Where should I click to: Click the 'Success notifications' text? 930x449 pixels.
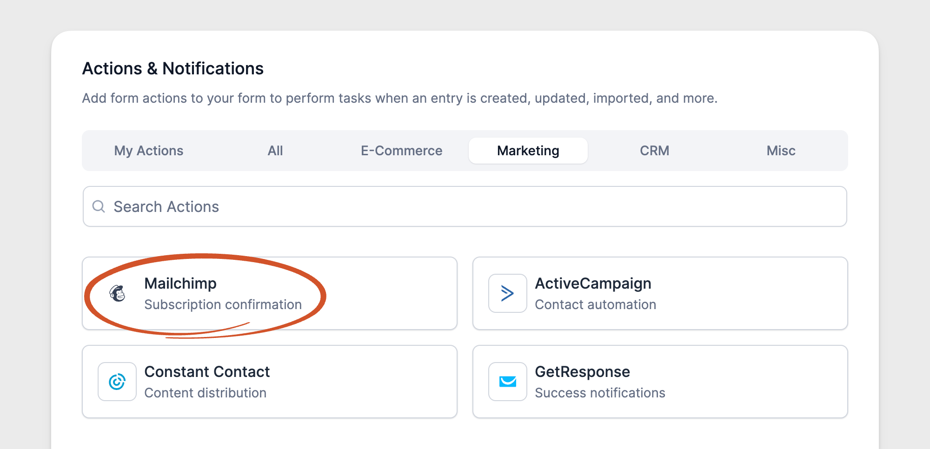(x=600, y=393)
